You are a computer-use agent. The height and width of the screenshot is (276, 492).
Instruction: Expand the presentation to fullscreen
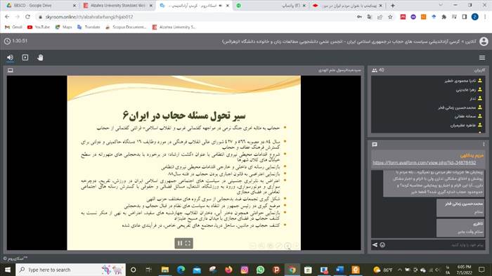point(188,243)
